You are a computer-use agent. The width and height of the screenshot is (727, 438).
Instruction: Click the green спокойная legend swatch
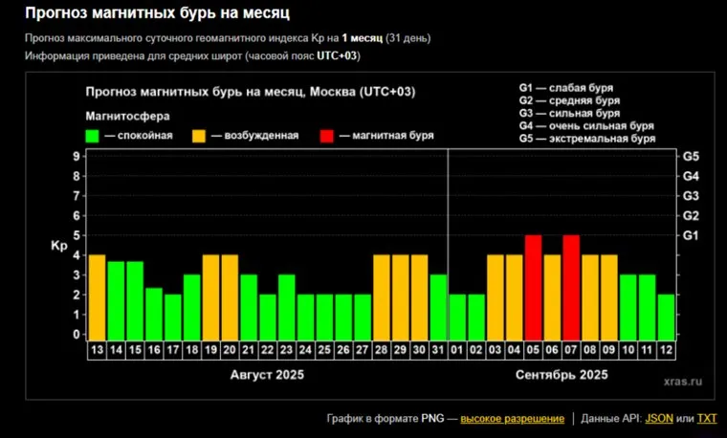pos(92,136)
